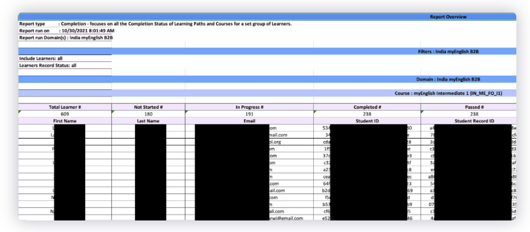
Task: Click the Total Learner # header
Action: tap(65, 107)
